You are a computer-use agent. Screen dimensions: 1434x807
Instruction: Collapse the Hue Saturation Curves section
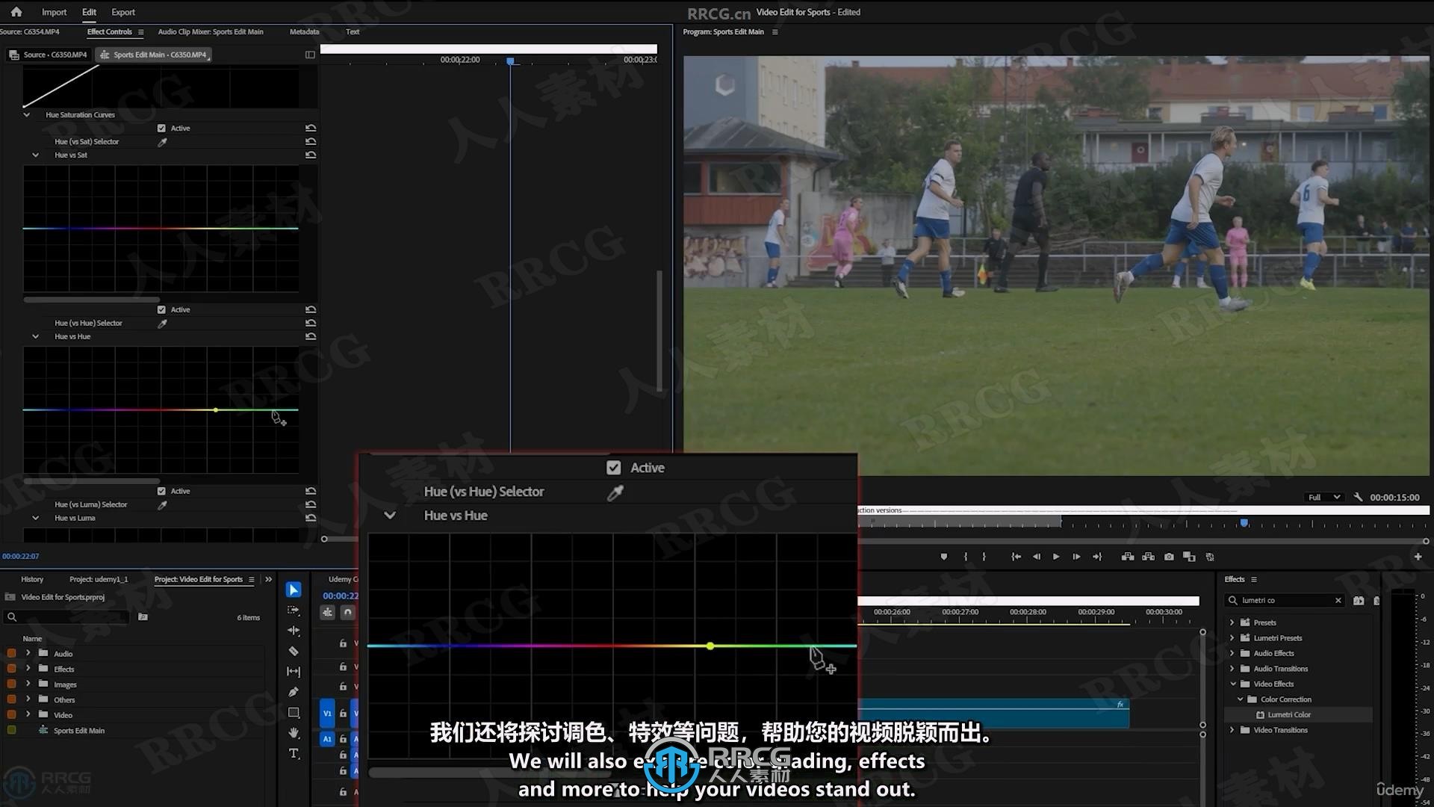(27, 115)
